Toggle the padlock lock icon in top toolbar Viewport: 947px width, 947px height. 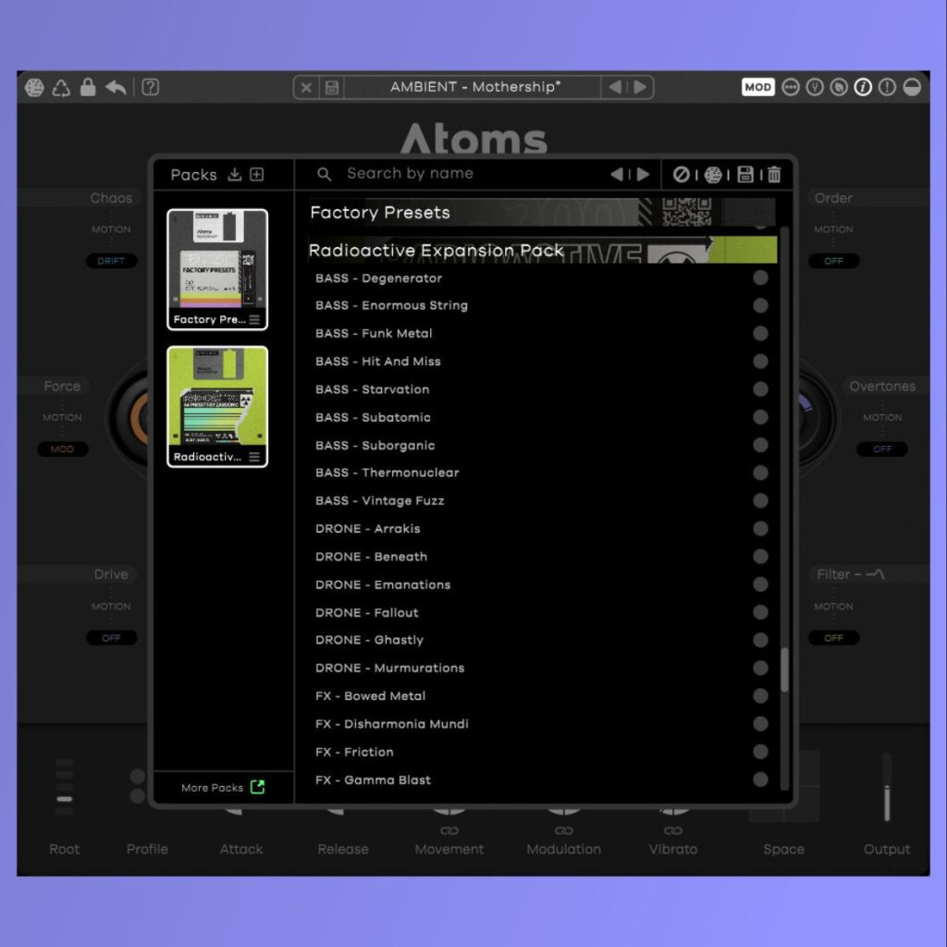(x=88, y=87)
